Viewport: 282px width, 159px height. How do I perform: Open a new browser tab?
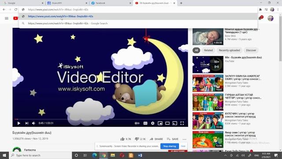tap(181, 3)
